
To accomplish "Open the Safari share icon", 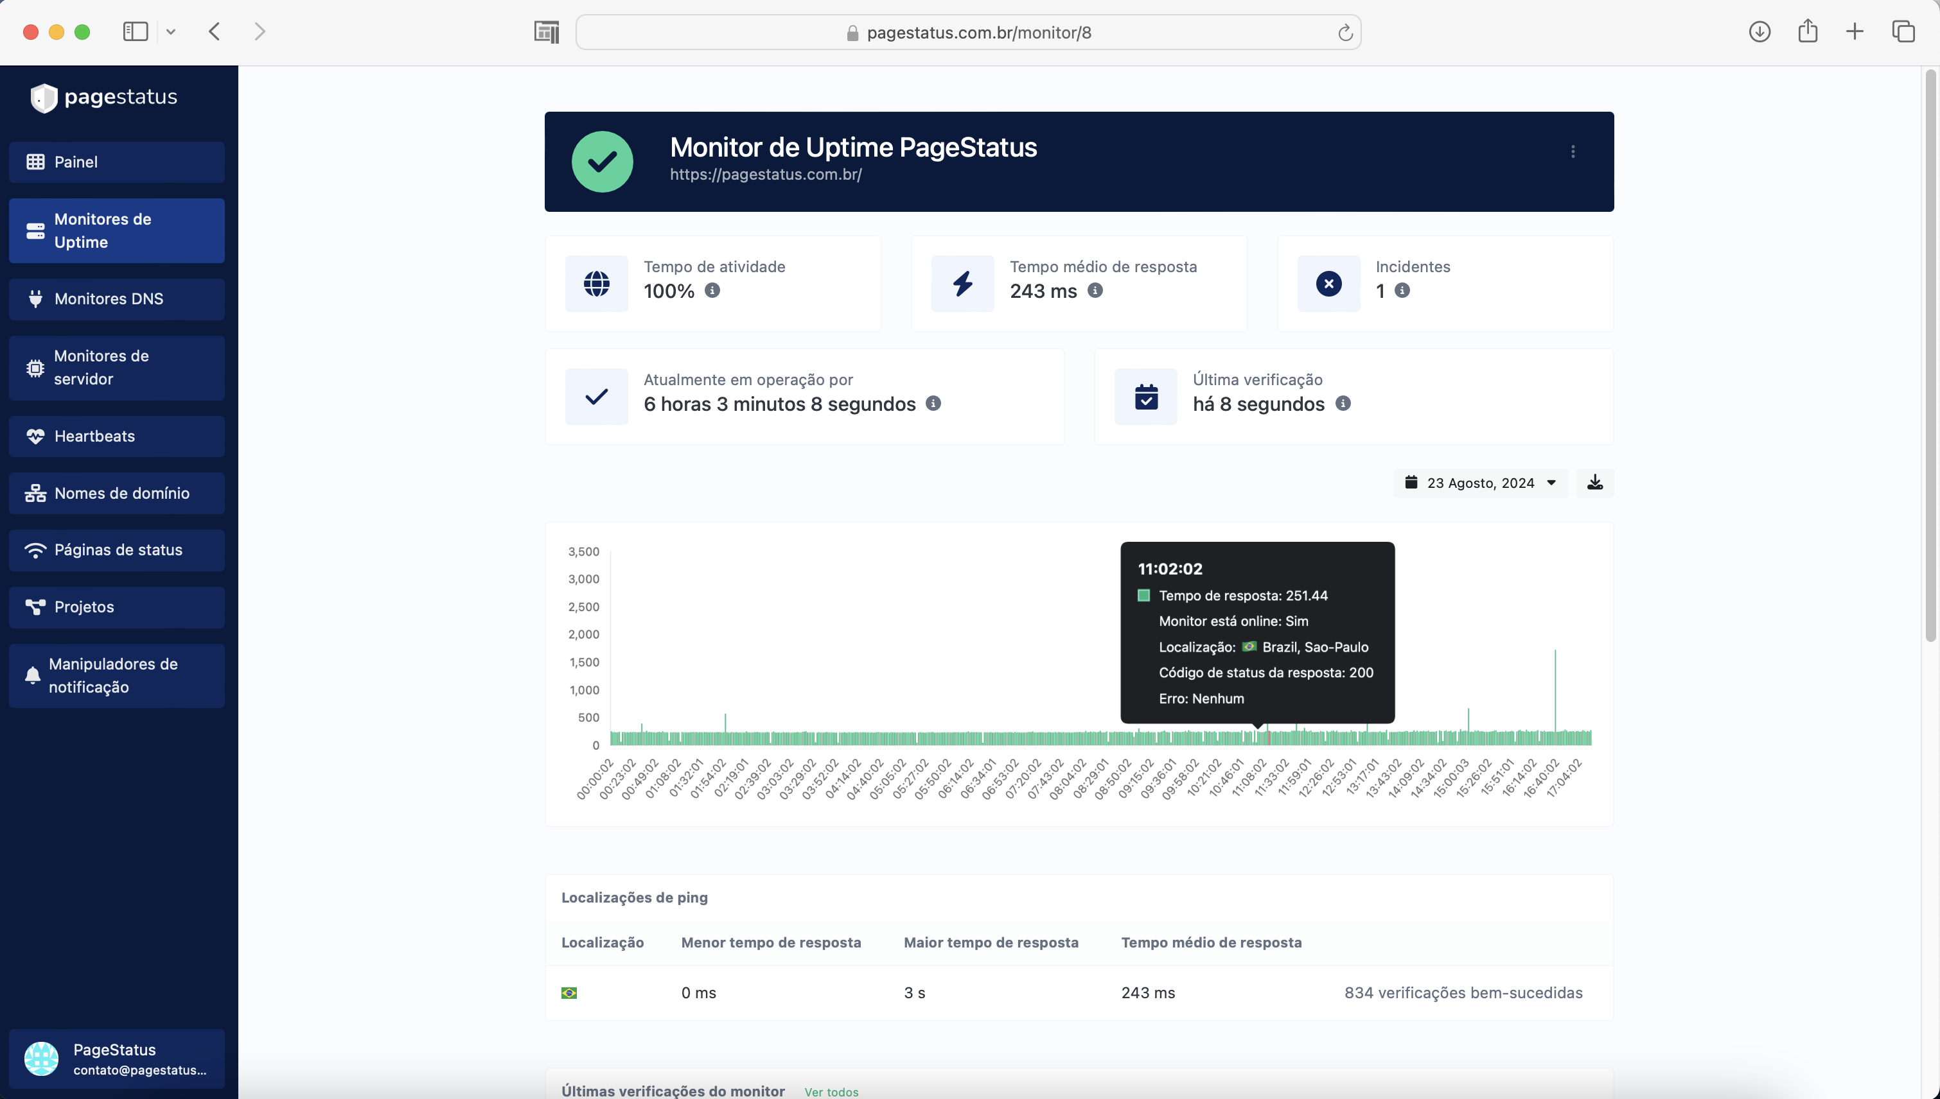I will (1807, 31).
